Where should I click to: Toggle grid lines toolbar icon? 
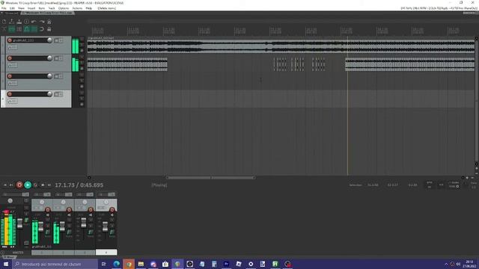[34, 29]
